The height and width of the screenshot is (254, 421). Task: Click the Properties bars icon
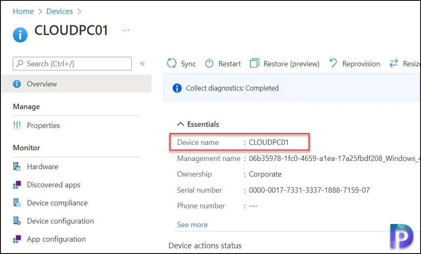pyautogui.click(x=17, y=125)
